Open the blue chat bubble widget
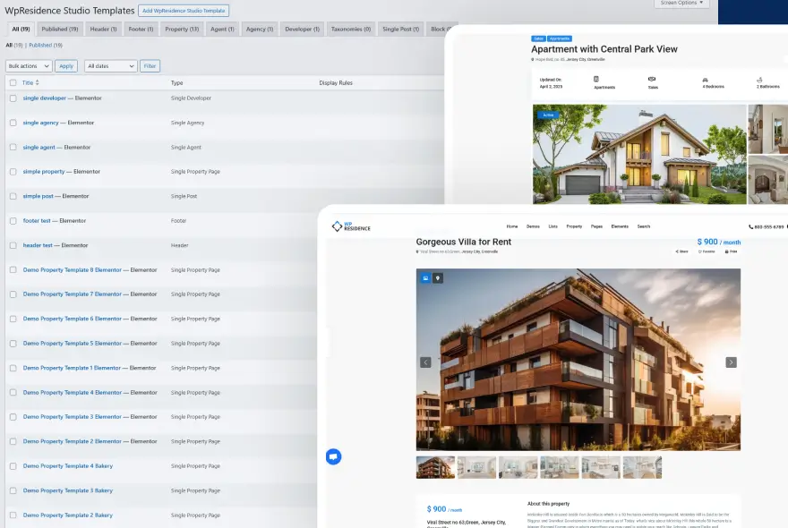 (333, 456)
